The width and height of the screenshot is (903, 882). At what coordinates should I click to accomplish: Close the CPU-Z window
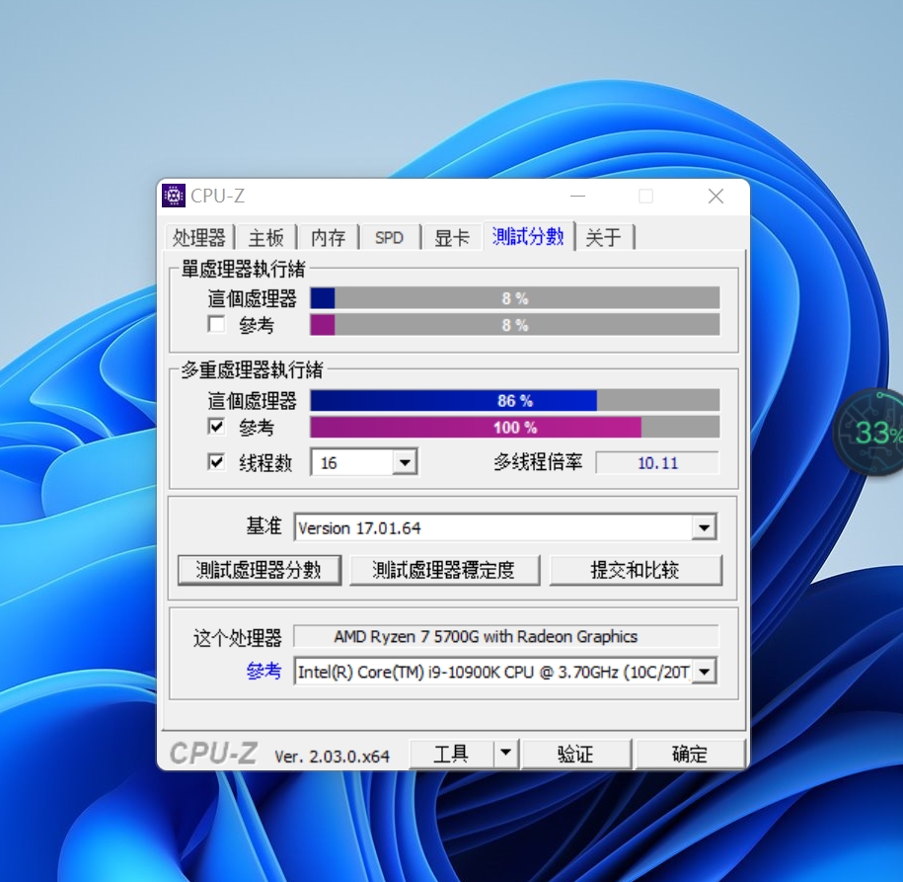pos(715,196)
